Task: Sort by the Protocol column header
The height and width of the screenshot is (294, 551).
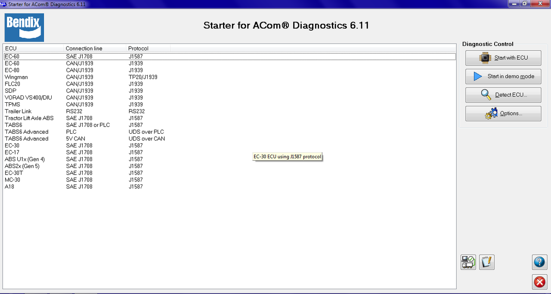Action: [x=149, y=48]
